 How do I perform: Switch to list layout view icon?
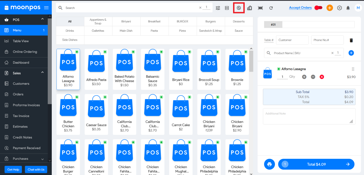click(x=227, y=8)
